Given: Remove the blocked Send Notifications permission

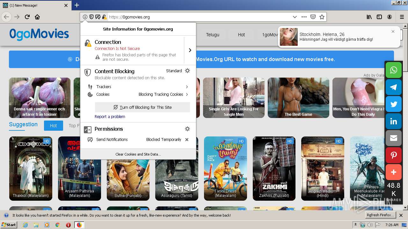Looking at the screenshot, I should pyautogui.click(x=187, y=139).
